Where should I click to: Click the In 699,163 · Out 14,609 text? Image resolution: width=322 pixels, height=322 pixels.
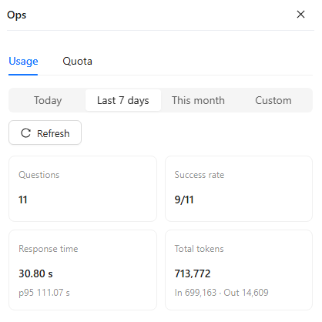tap(222, 293)
